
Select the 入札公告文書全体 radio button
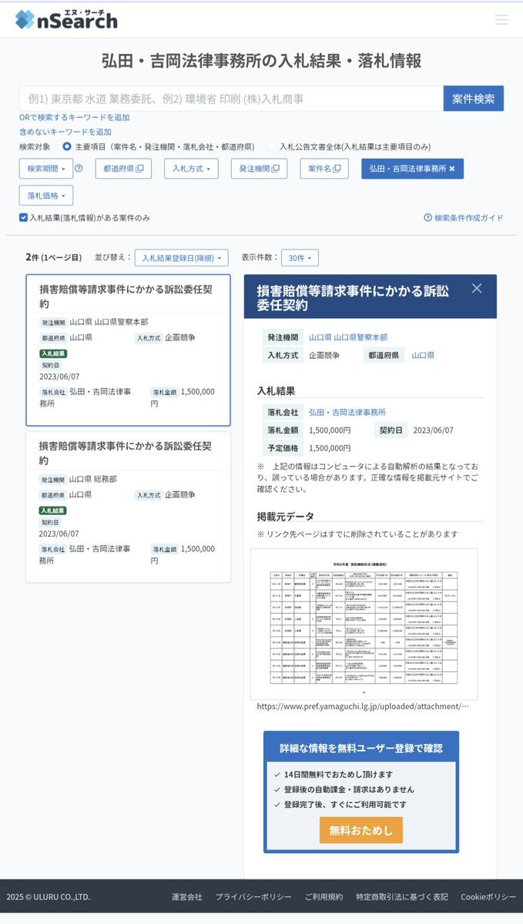(271, 146)
